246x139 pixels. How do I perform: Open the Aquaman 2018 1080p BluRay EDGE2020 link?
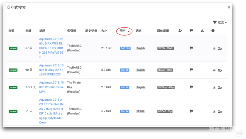(51, 70)
